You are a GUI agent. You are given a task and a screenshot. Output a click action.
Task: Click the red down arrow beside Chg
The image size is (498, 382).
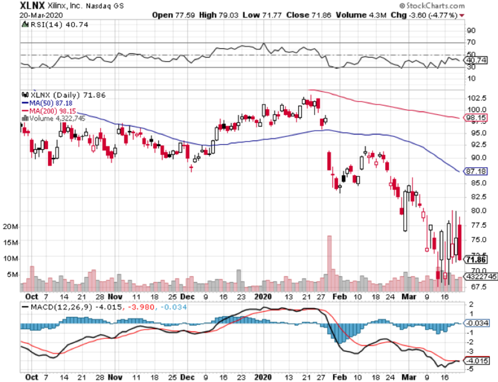pyautogui.click(x=462, y=15)
